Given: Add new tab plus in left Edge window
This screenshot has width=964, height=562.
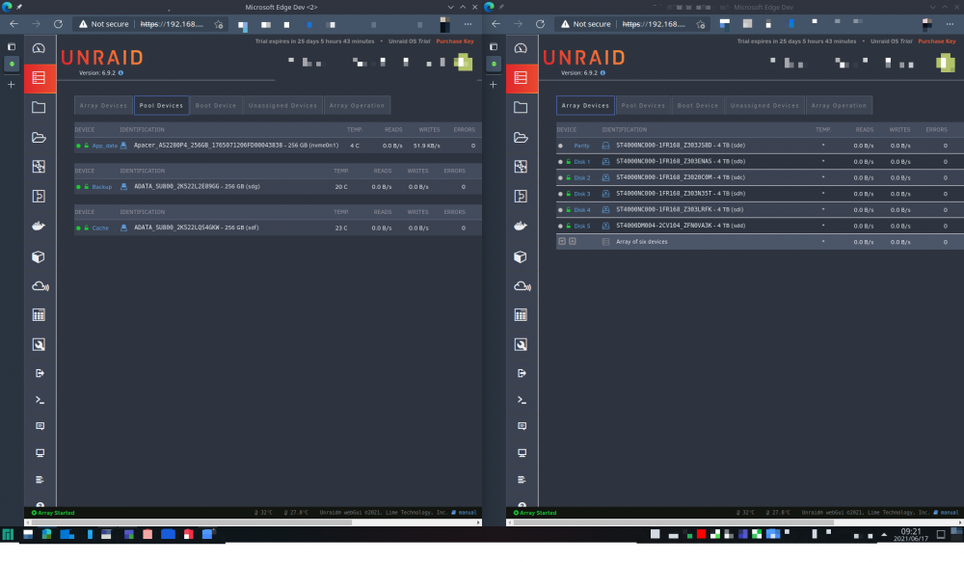Looking at the screenshot, I should coord(11,84).
